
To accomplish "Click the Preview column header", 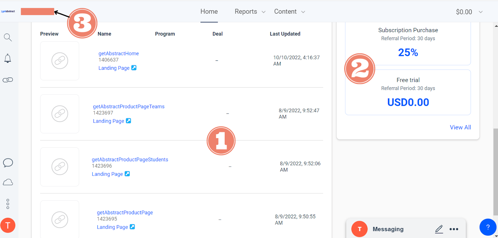I will tap(49, 34).
